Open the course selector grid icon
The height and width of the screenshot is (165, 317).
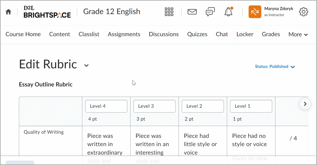[169, 12]
